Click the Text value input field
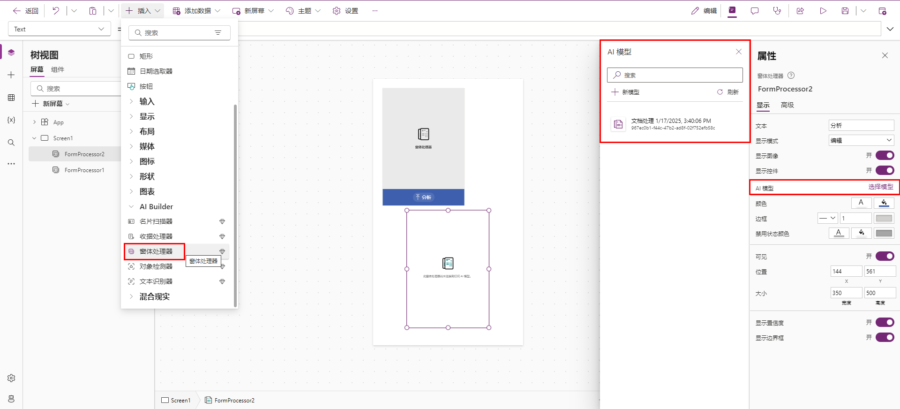Viewport: 900px width, 409px height. click(x=862, y=125)
